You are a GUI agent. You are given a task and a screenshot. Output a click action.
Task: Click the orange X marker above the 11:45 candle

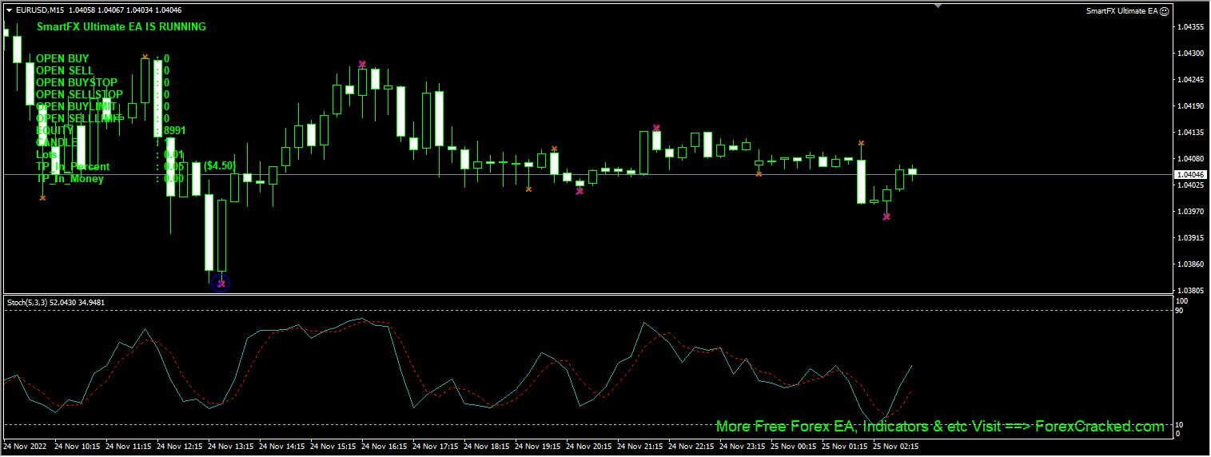(145, 57)
